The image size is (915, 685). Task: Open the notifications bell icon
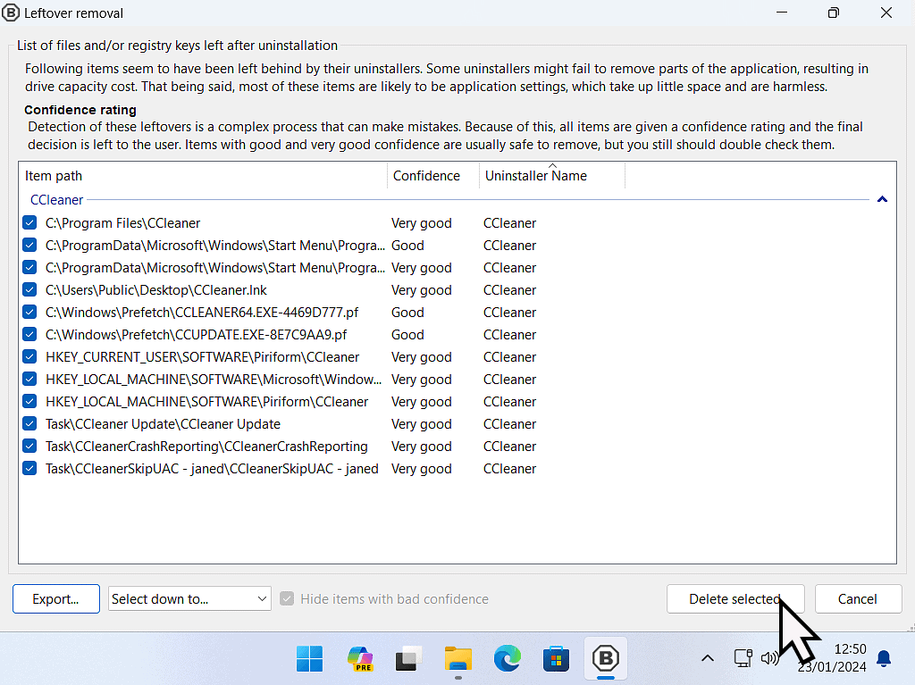pos(884,659)
